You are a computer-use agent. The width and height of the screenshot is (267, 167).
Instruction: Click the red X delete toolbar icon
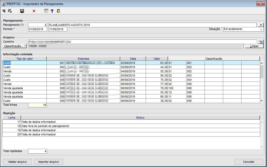[34, 11]
